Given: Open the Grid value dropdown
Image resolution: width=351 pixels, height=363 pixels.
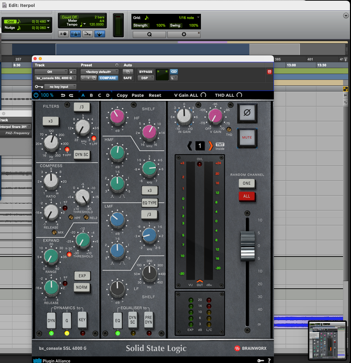Looking at the screenshot, I should coord(48,21).
